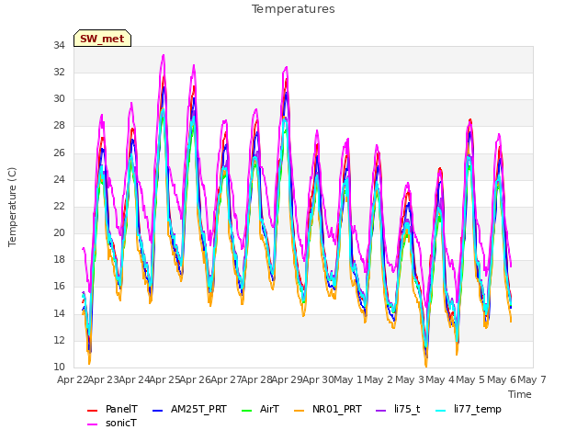This screenshot has width=588, height=441.
Task: Click the 20 y-axis value
Action: point(59,232)
